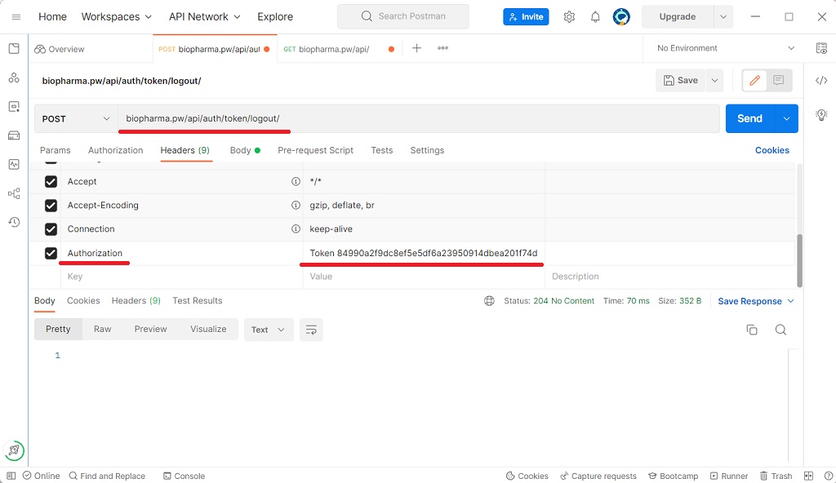Go to Home in top bar
The image size is (836, 483).
pyautogui.click(x=52, y=17)
